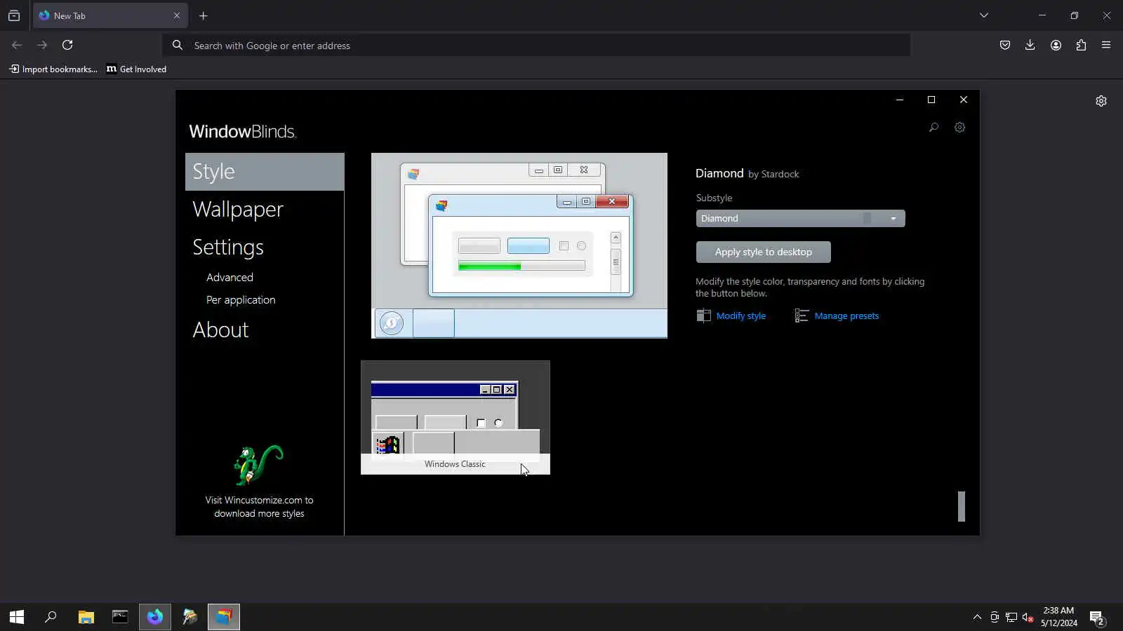Open the WindowBlinds gear settings icon
Screen dimensions: 1123x631
(x=959, y=128)
